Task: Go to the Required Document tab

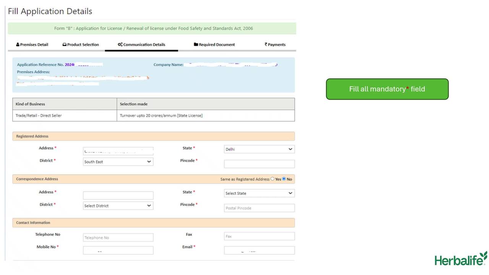Action: tap(214, 45)
